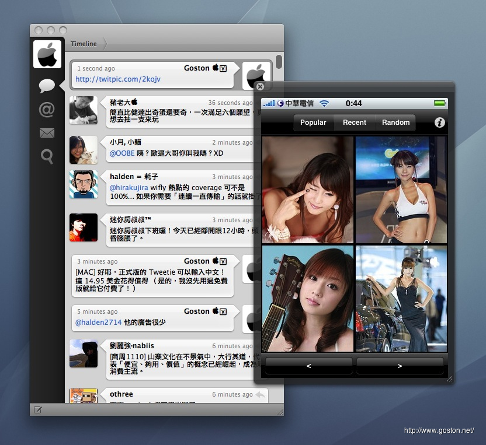Viewport: 486px width, 445px height.
Task: Click the username "othree"
Action: point(121,394)
